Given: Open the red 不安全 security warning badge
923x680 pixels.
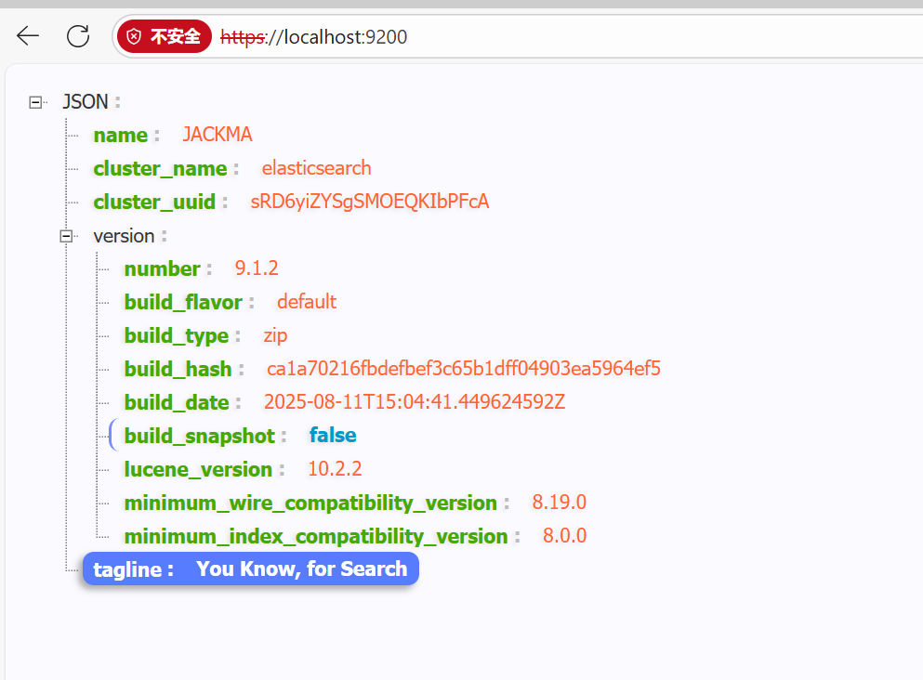Looking at the screenshot, I should pos(165,36).
